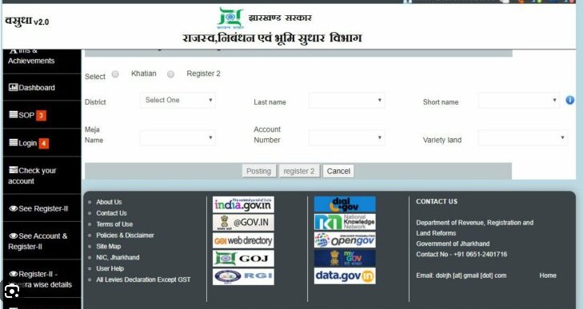The height and width of the screenshot is (309, 583).
Task: Click eye icon beside See Account & Register-II
Action: pyautogui.click(x=14, y=236)
